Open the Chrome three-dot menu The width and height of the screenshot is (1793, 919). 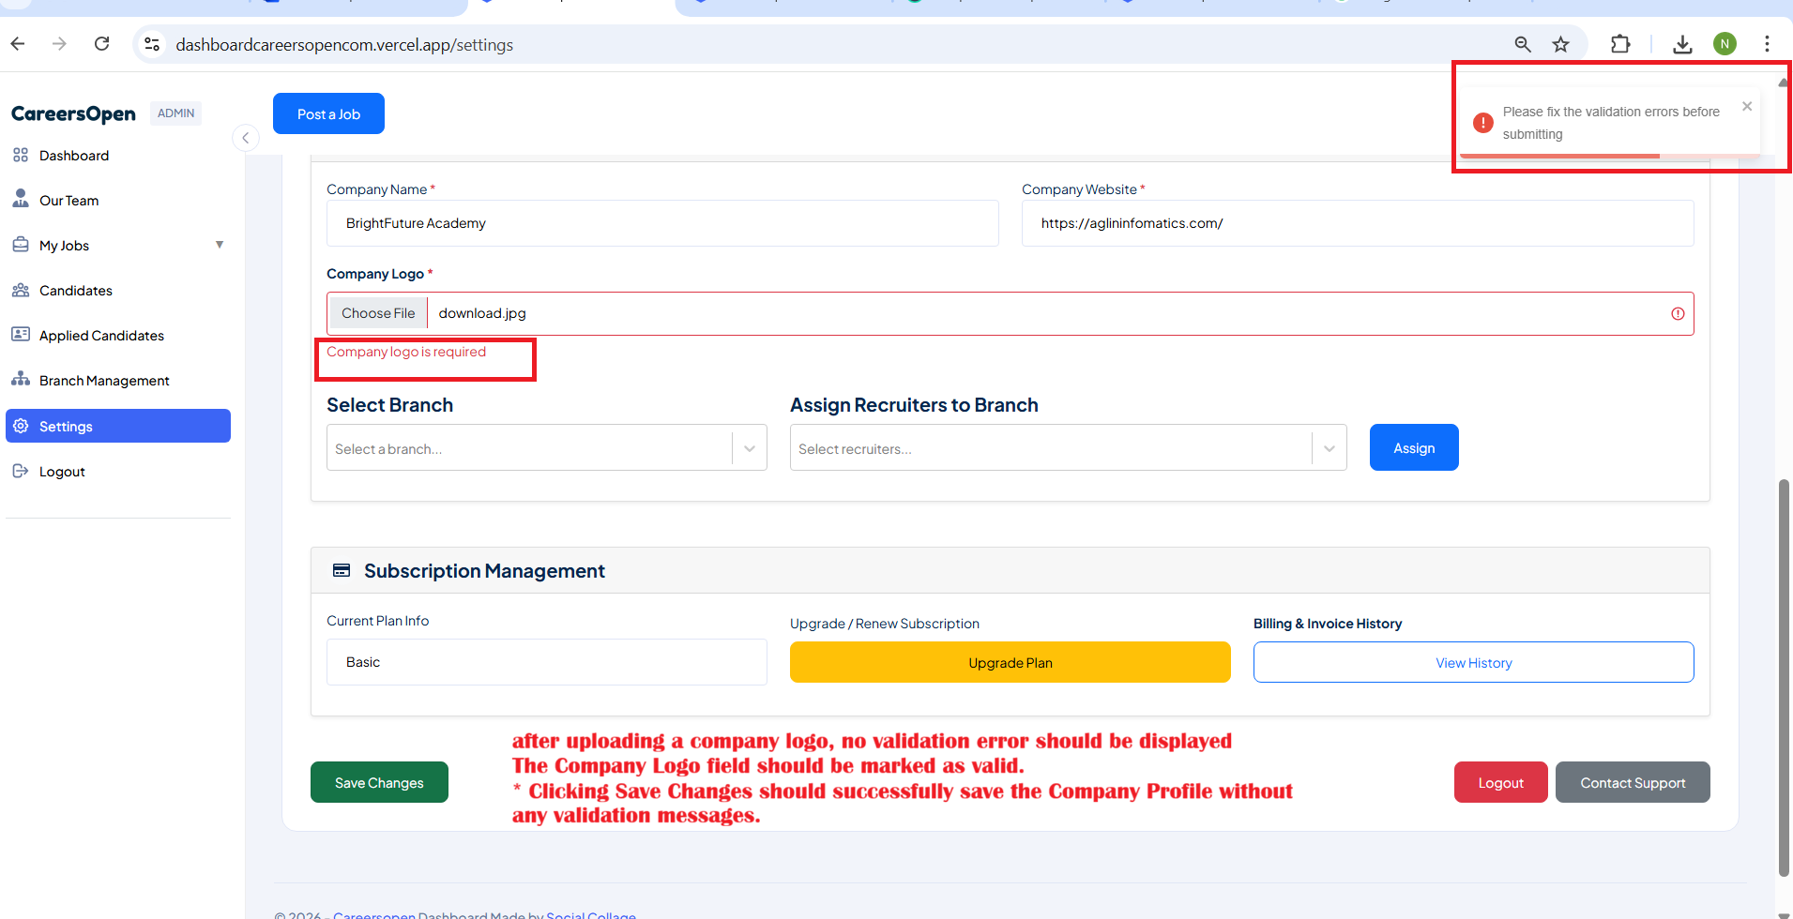coord(1766,44)
